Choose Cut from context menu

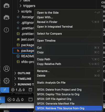tap(69, 48)
